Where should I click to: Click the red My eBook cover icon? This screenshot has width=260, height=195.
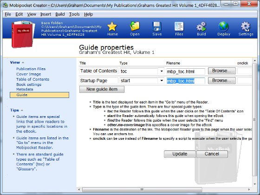(23, 34)
